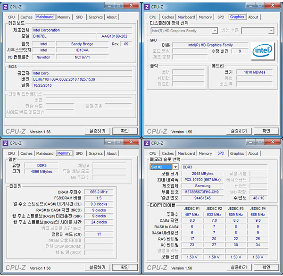Viewport: 283px width, 276px height.
Task: Open Graphics tab in SPD window
Action: coord(237,153)
